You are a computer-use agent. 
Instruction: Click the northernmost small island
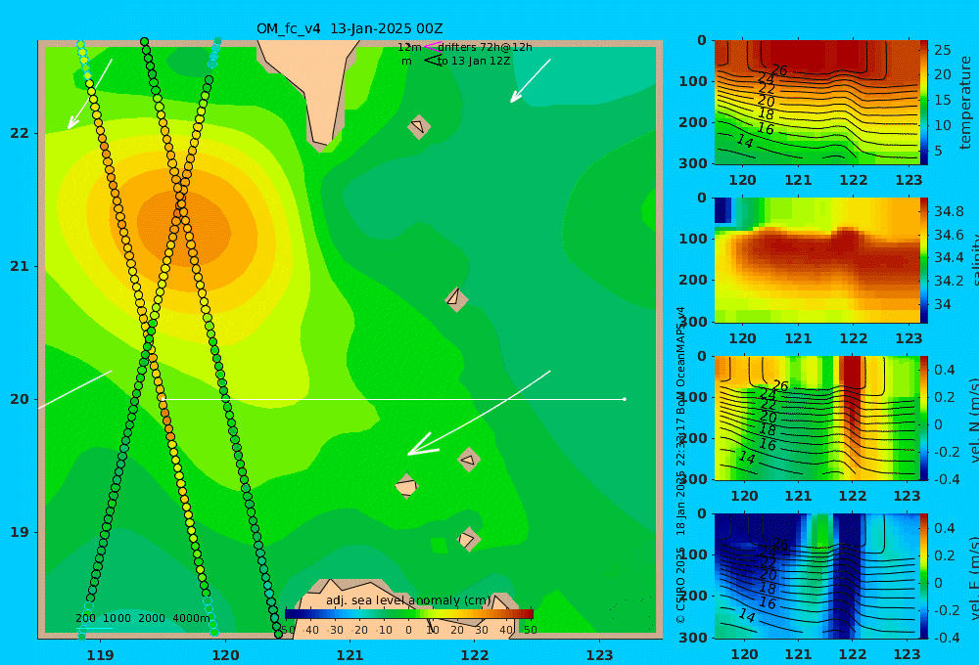pyautogui.click(x=419, y=126)
